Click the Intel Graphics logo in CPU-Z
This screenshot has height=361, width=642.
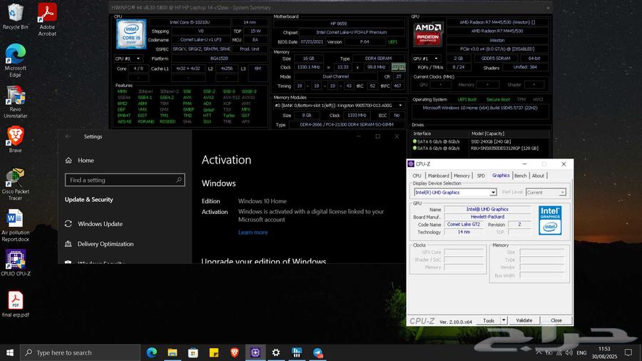pos(549,220)
